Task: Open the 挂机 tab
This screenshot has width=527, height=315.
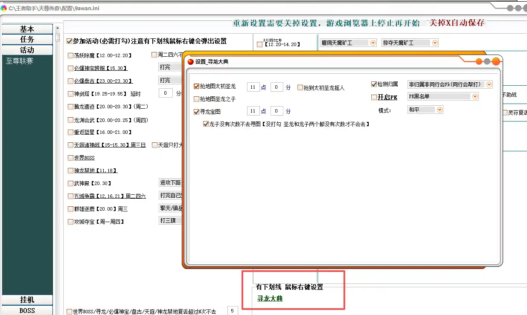Action: point(27,300)
